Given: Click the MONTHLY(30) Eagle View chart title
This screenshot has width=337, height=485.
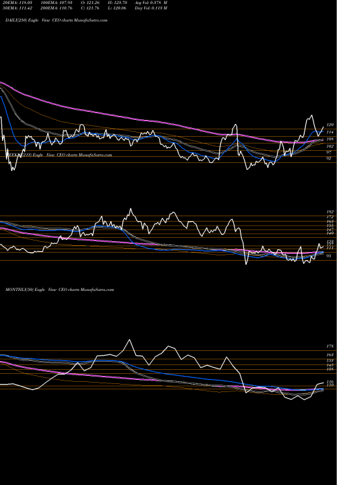Looking at the screenshot, I should 60,290.
